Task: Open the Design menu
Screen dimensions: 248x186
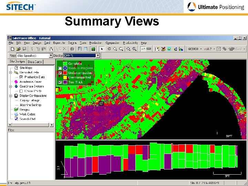Action: click(x=37, y=43)
